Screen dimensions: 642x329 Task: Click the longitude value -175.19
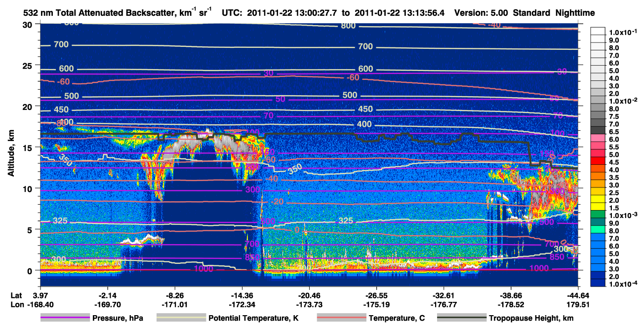pos(376,304)
